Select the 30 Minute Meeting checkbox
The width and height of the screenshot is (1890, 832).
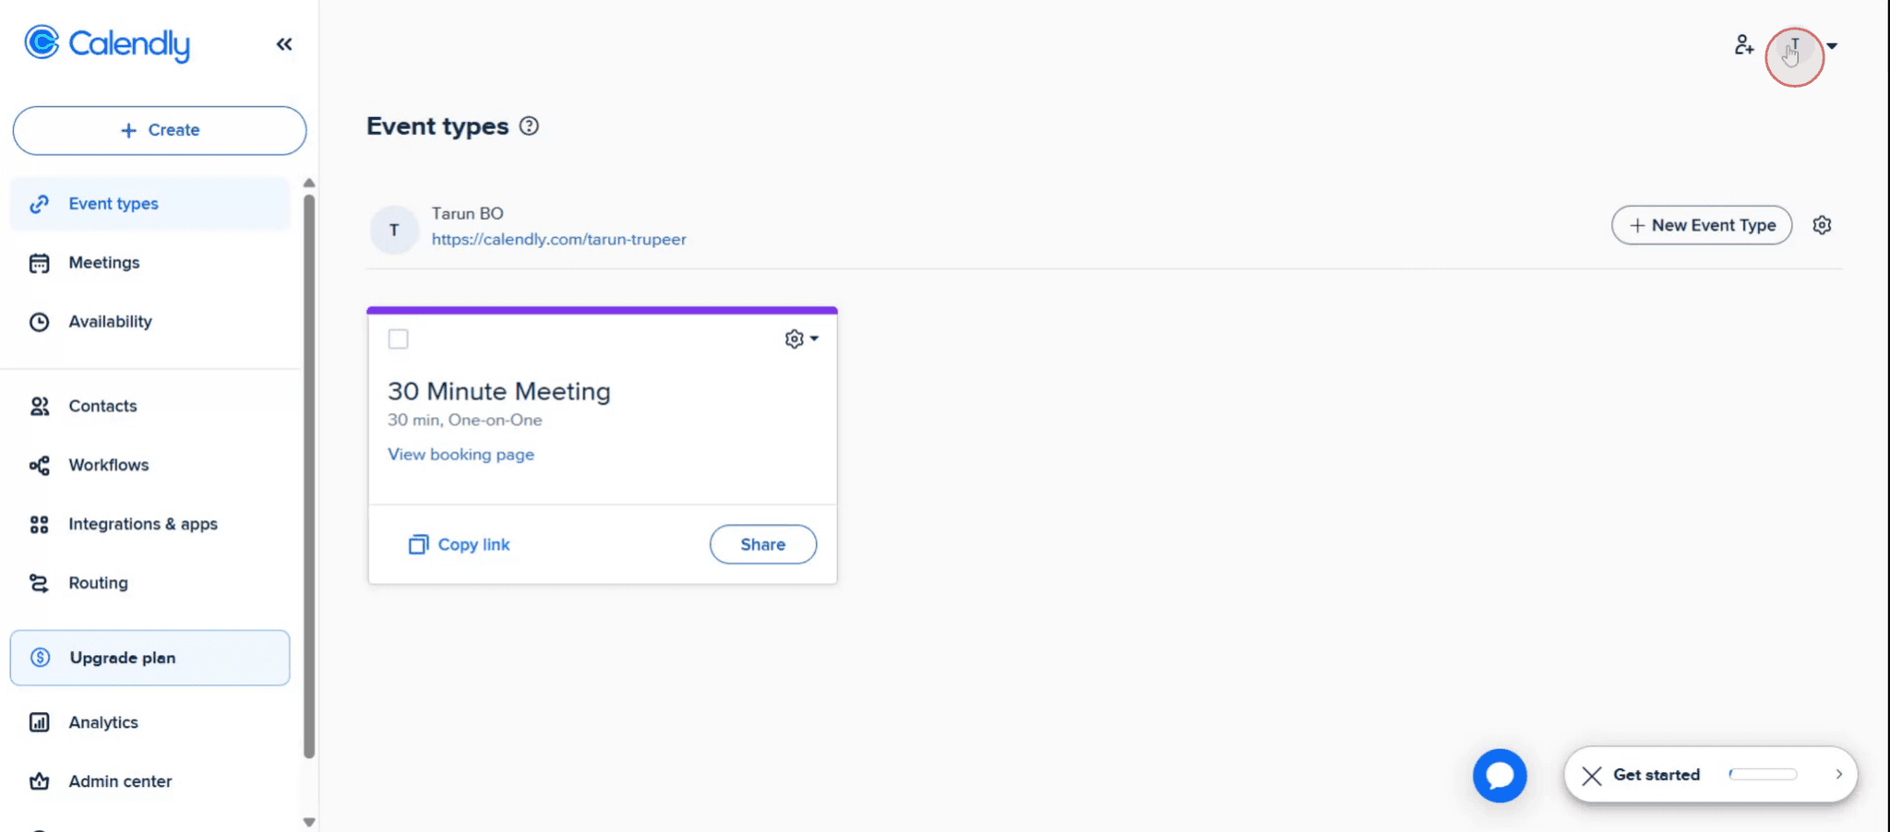point(398,339)
